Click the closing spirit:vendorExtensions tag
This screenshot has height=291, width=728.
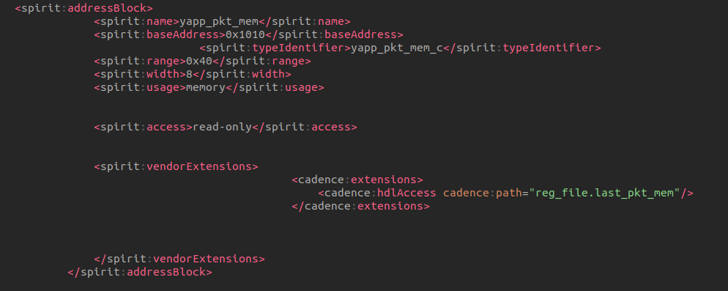tap(179, 259)
